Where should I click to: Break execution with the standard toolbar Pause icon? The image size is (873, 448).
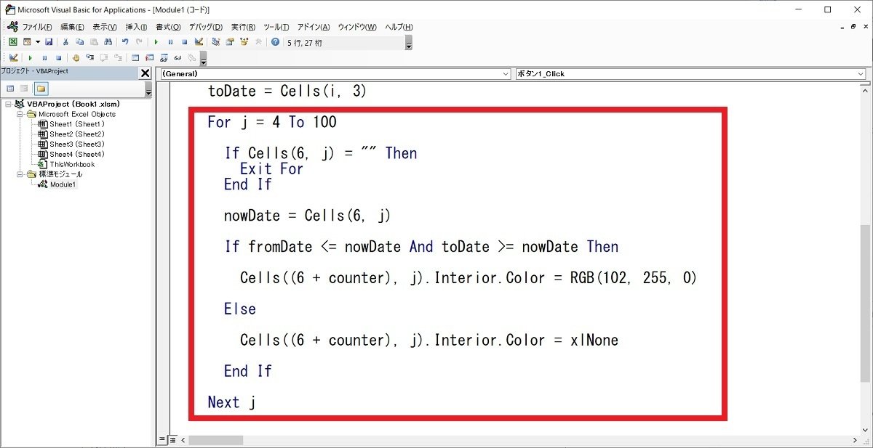(170, 42)
